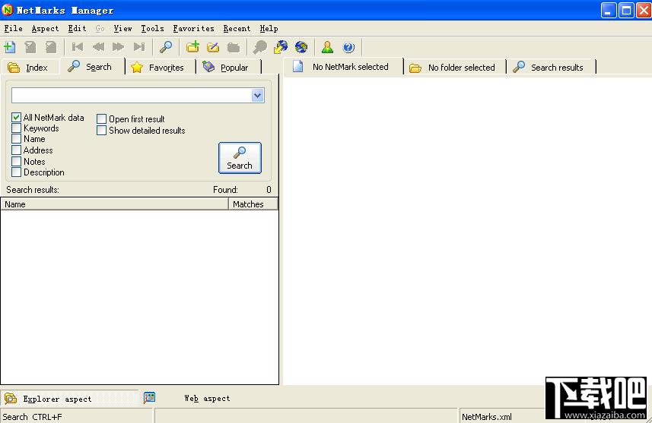The width and height of the screenshot is (652, 423).
Task: Open the Edit menu
Action: [78, 28]
